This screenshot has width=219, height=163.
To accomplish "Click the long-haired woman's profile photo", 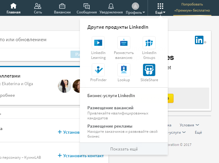I will pyautogui.click(x=65, y=86).
